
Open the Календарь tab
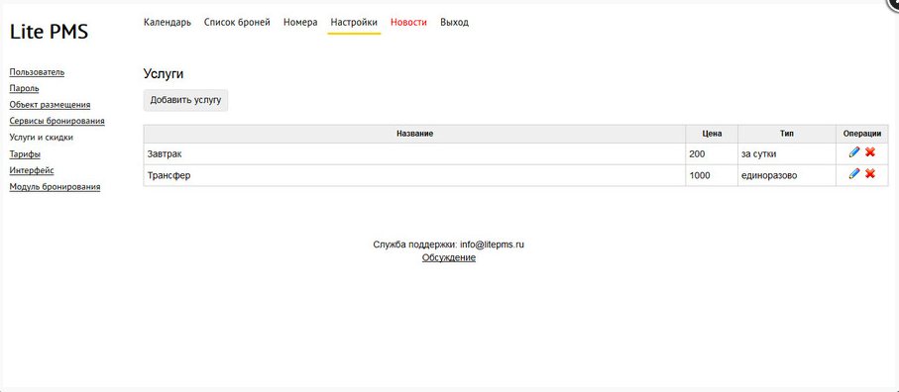[168, 23]
